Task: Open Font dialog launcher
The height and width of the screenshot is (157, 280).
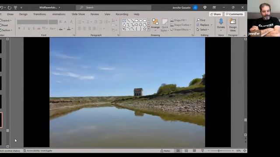Action: pos(74,35)
